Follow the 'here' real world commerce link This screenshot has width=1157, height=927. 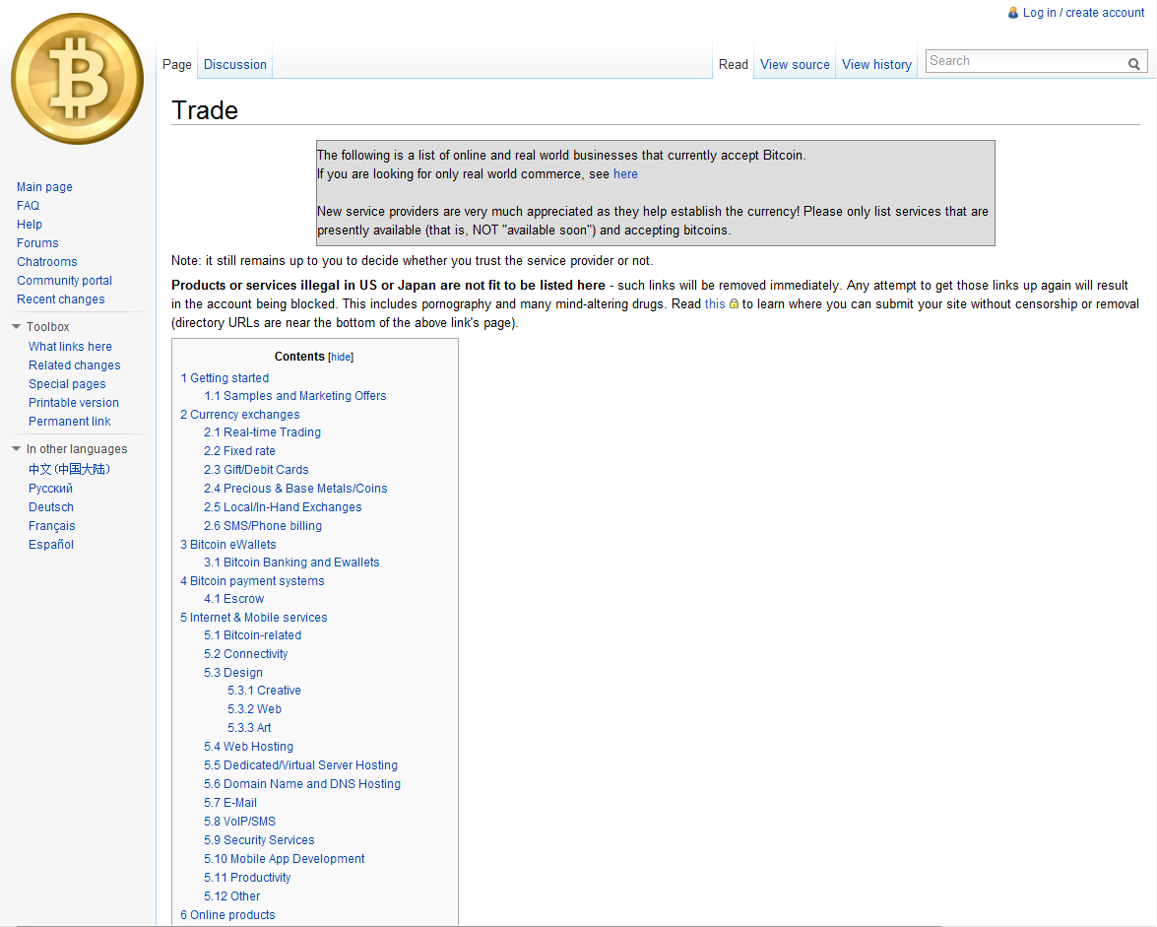pyautogui.click(x=625, y=174)
